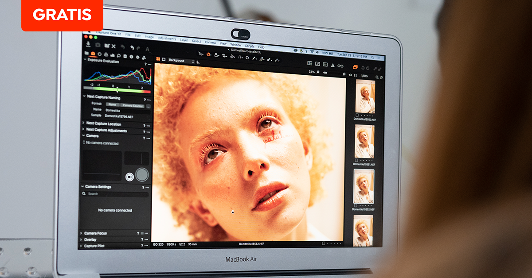Image resolution: width=532 pixels, height=278 pixels.
Task: Tick color tag checkbox in viewer bottom bar
Action: tap(324, 243)
